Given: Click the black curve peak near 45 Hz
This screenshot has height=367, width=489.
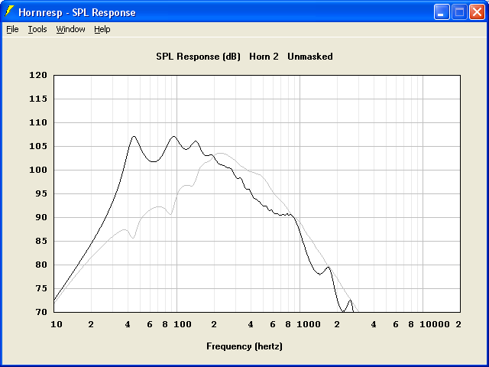Looking at the screenshot, I should (134, 136).
